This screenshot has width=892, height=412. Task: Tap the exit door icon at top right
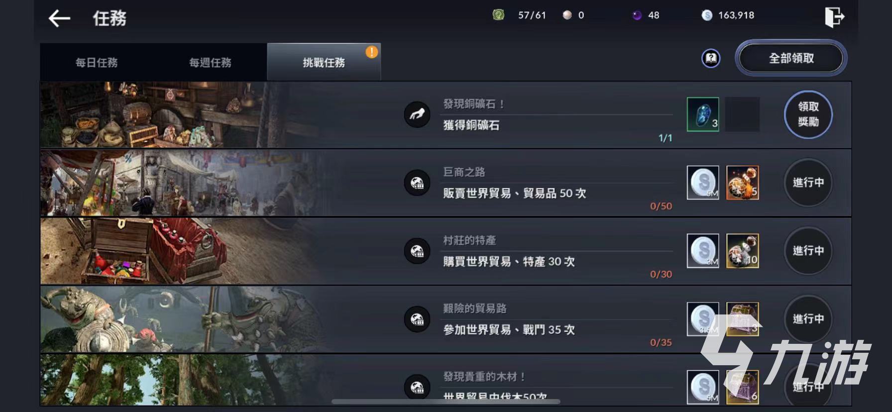pos(834,17)
